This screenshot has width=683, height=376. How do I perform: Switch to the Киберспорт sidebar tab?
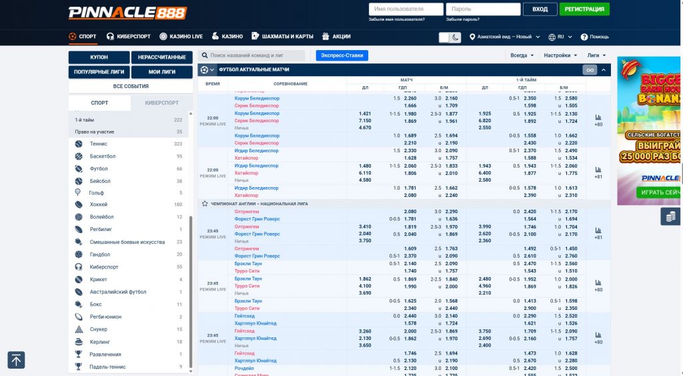(x=161, y=103)
